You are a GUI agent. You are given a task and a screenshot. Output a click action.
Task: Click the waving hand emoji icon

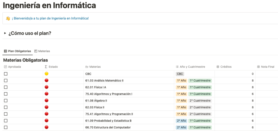[8, 18]
